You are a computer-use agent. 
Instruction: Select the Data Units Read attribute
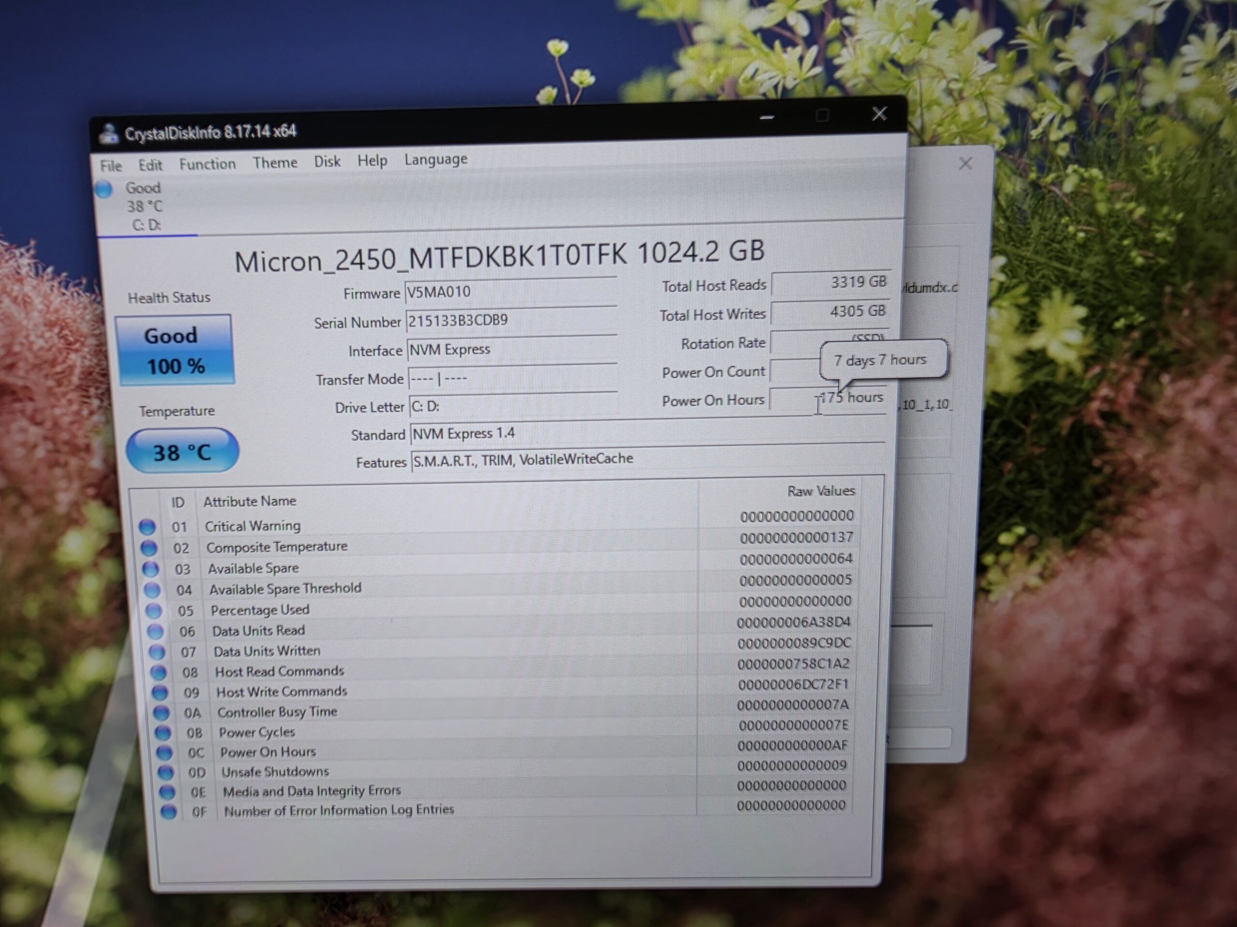pyautogui.click(x=259, y=630)
